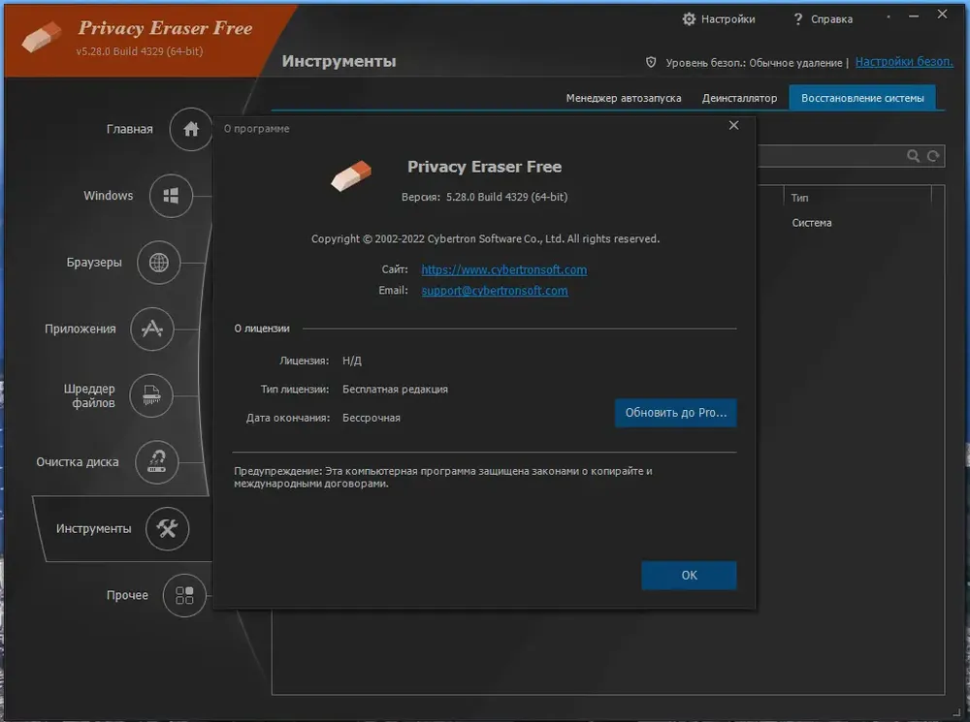Click Обновить до Pro button
Image resolution: width=970 pixels, height=722 pixels.
(x=675, y=413)
